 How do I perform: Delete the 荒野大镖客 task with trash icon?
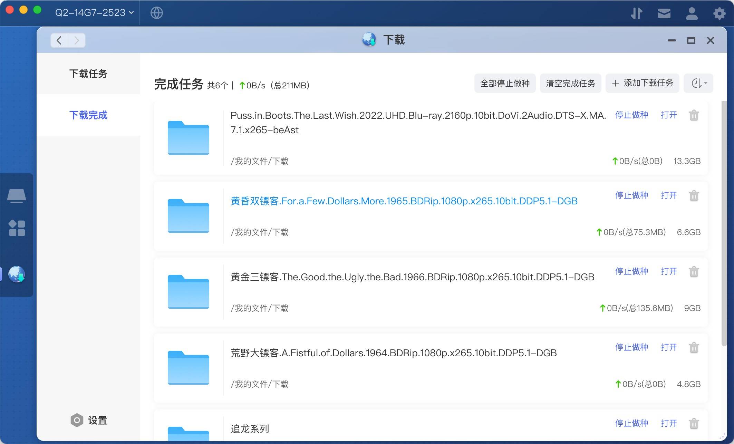point(694,347)
